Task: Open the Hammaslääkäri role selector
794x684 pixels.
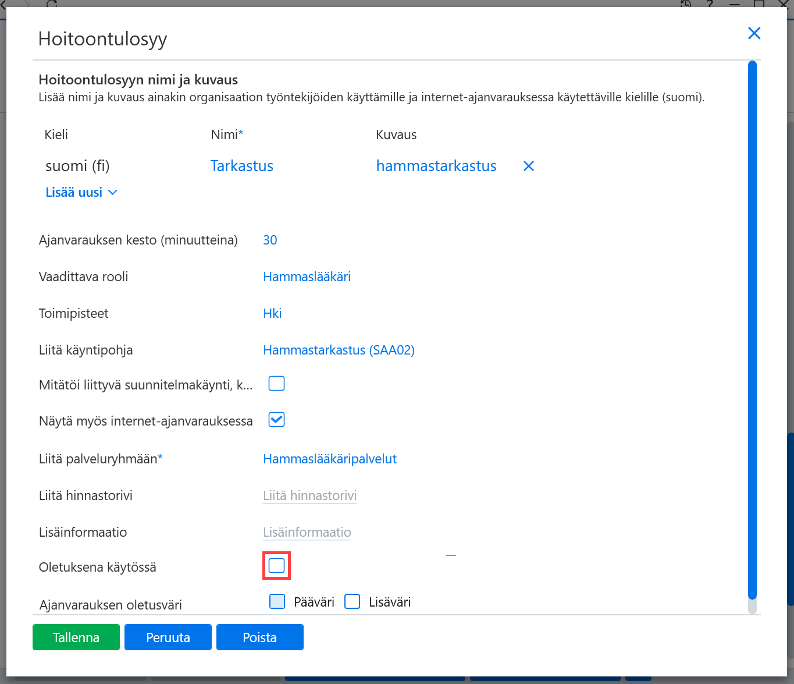Action: point(307,277)
